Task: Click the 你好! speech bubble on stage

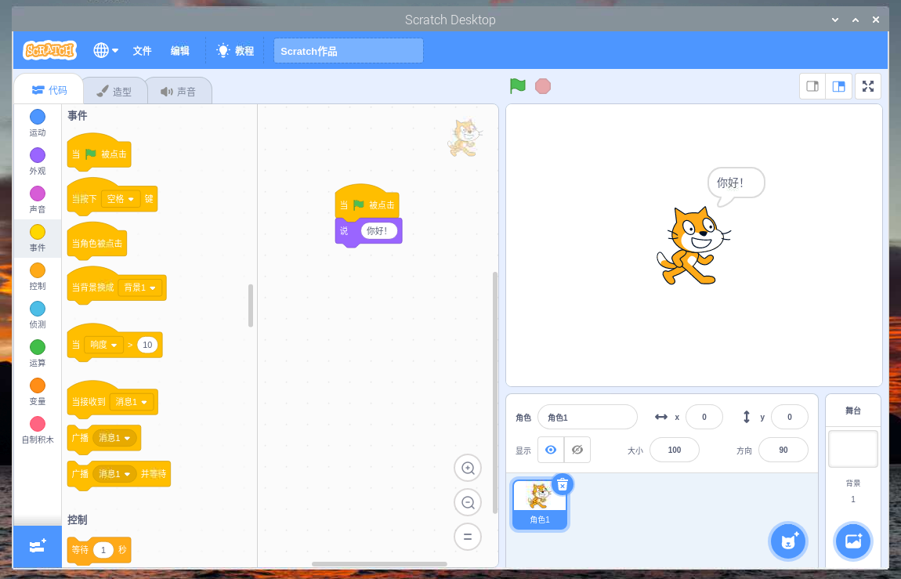Action: click(x=735, y=186)
